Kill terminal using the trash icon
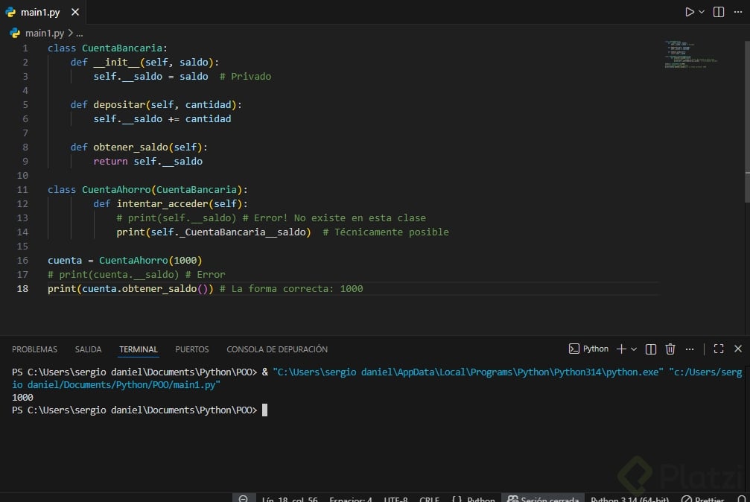 [670, 349]
